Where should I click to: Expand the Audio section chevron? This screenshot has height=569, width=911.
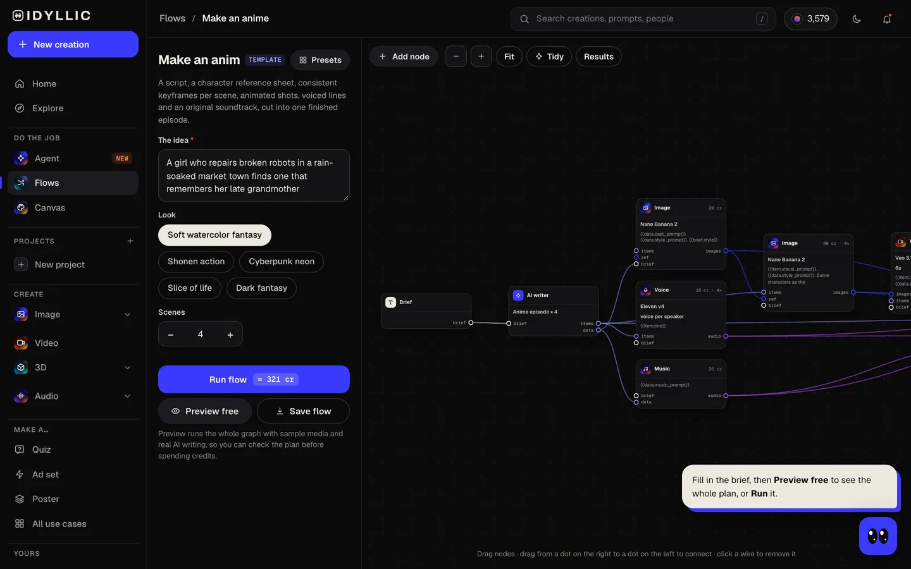click(x=127, y=396)
